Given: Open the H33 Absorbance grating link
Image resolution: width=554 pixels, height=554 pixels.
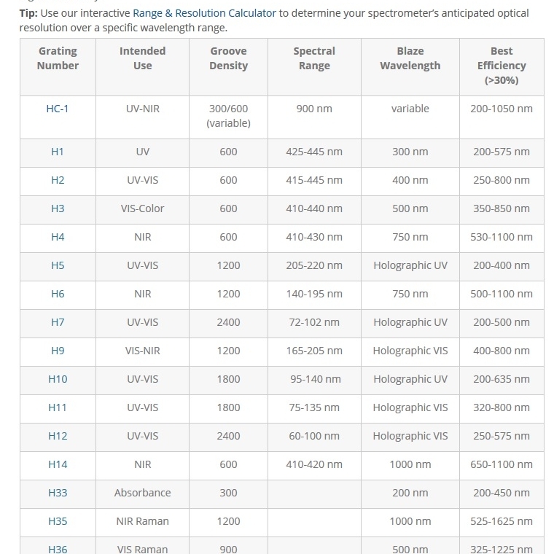Looking at the screenshot, I should [x=58, y=493].
